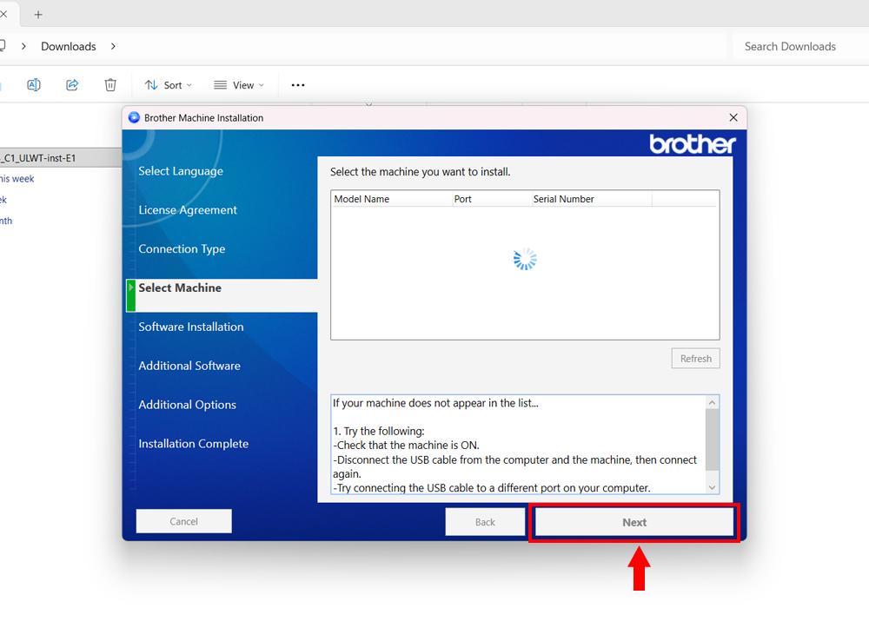Screen dimensions: 869x641
Task: Click the Model Name column header
Action: point(392,199)
